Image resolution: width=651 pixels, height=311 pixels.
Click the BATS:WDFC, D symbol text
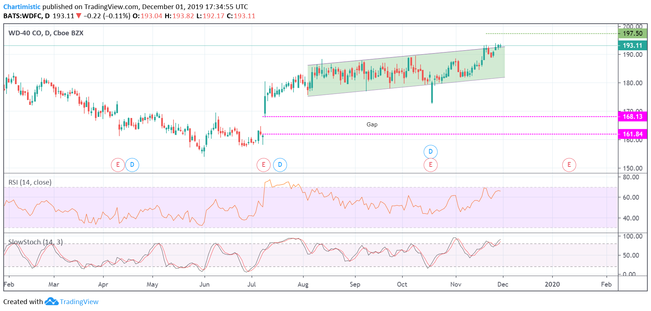point(26,16)
